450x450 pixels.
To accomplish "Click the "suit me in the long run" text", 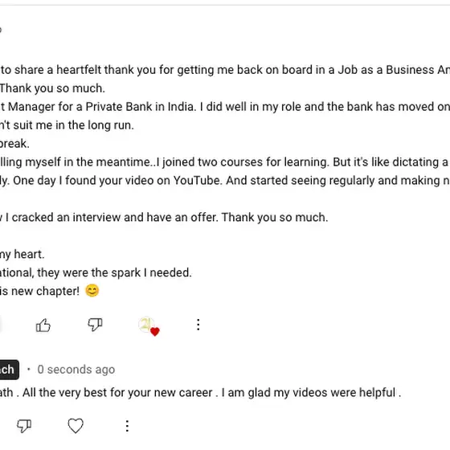I will coord(67,125).
